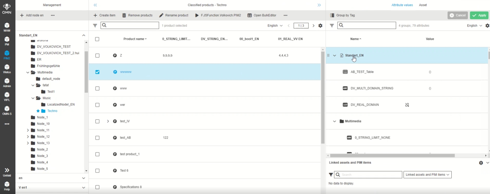Image resolution: width=490 pixels, height=194 pixels.
Task: Select the test product_1 checkbox
Action: [x=97, y=154]
